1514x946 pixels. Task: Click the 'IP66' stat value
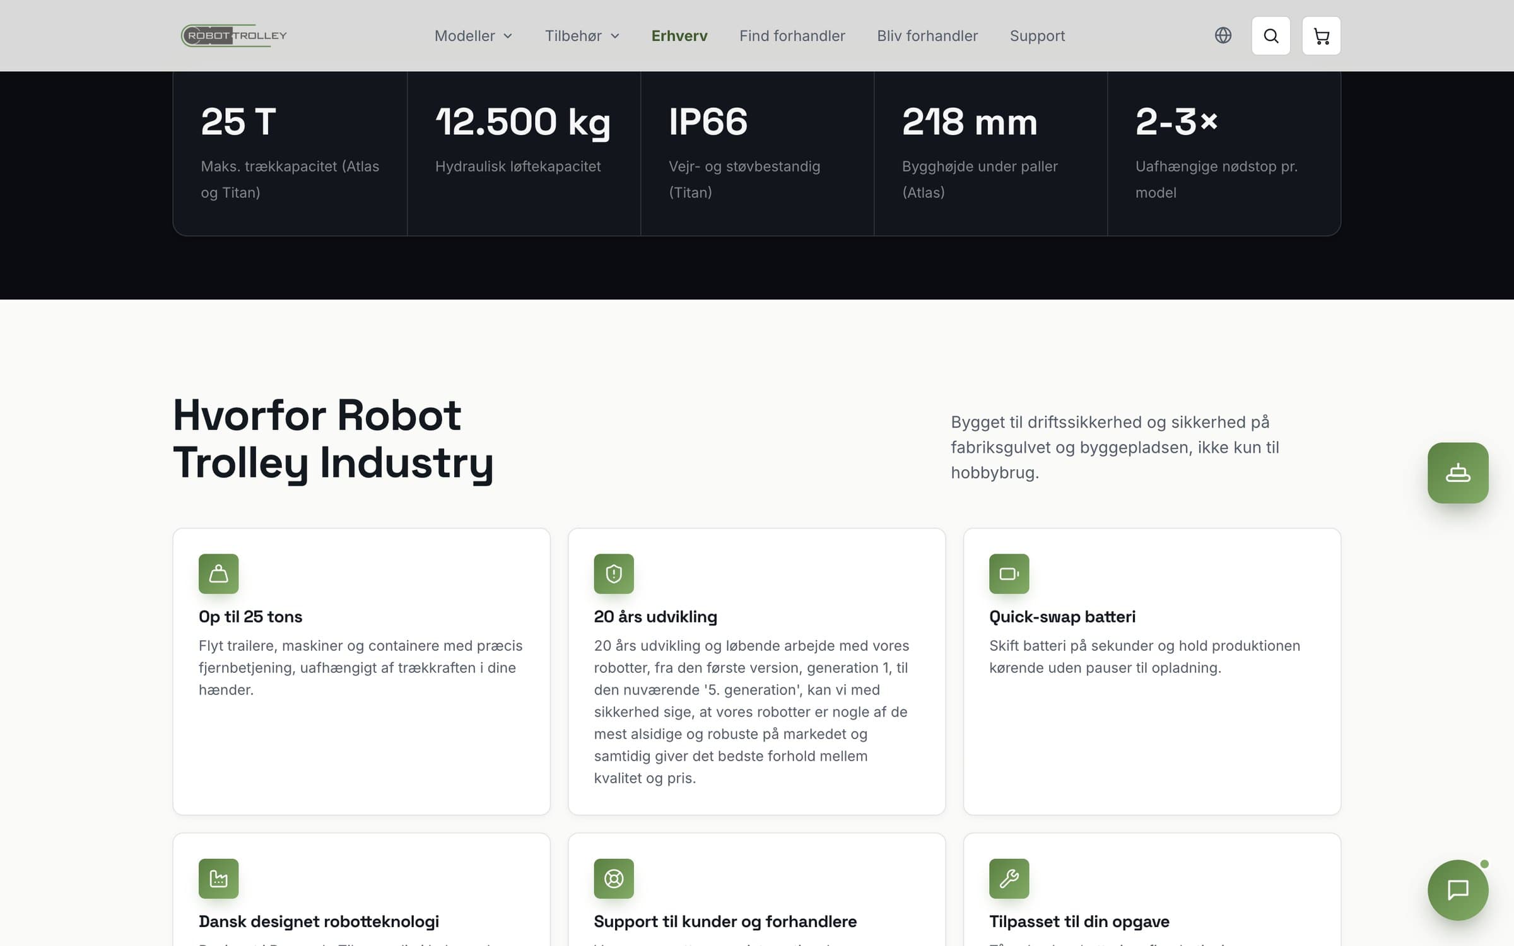[x=708, y=121]
